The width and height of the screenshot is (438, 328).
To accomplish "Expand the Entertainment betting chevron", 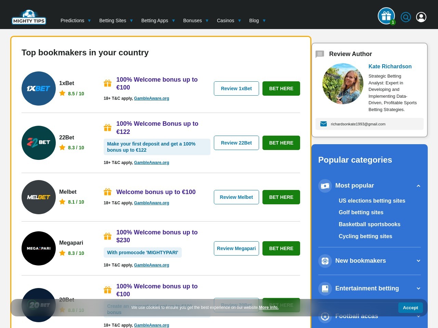I will click(418, 288).
